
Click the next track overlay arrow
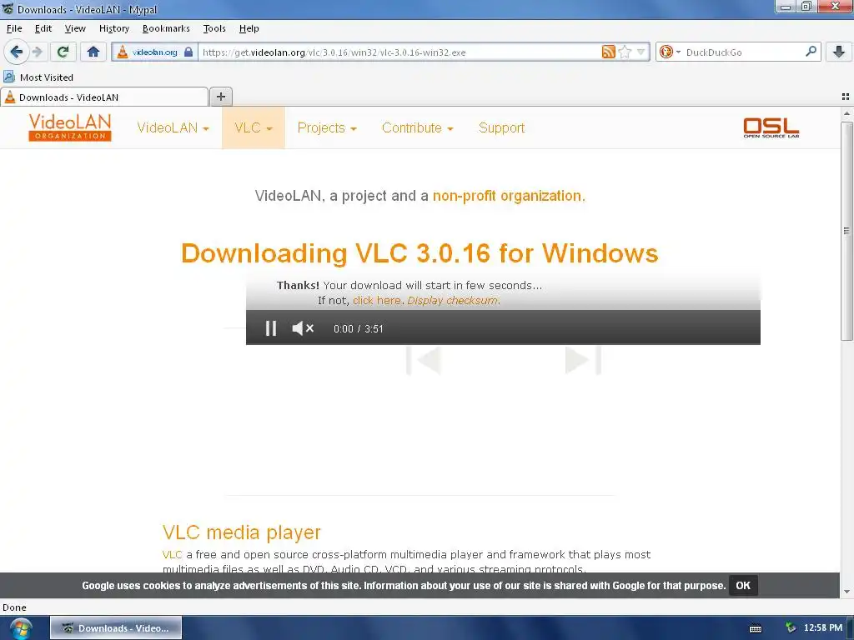[x=583, y=360]
